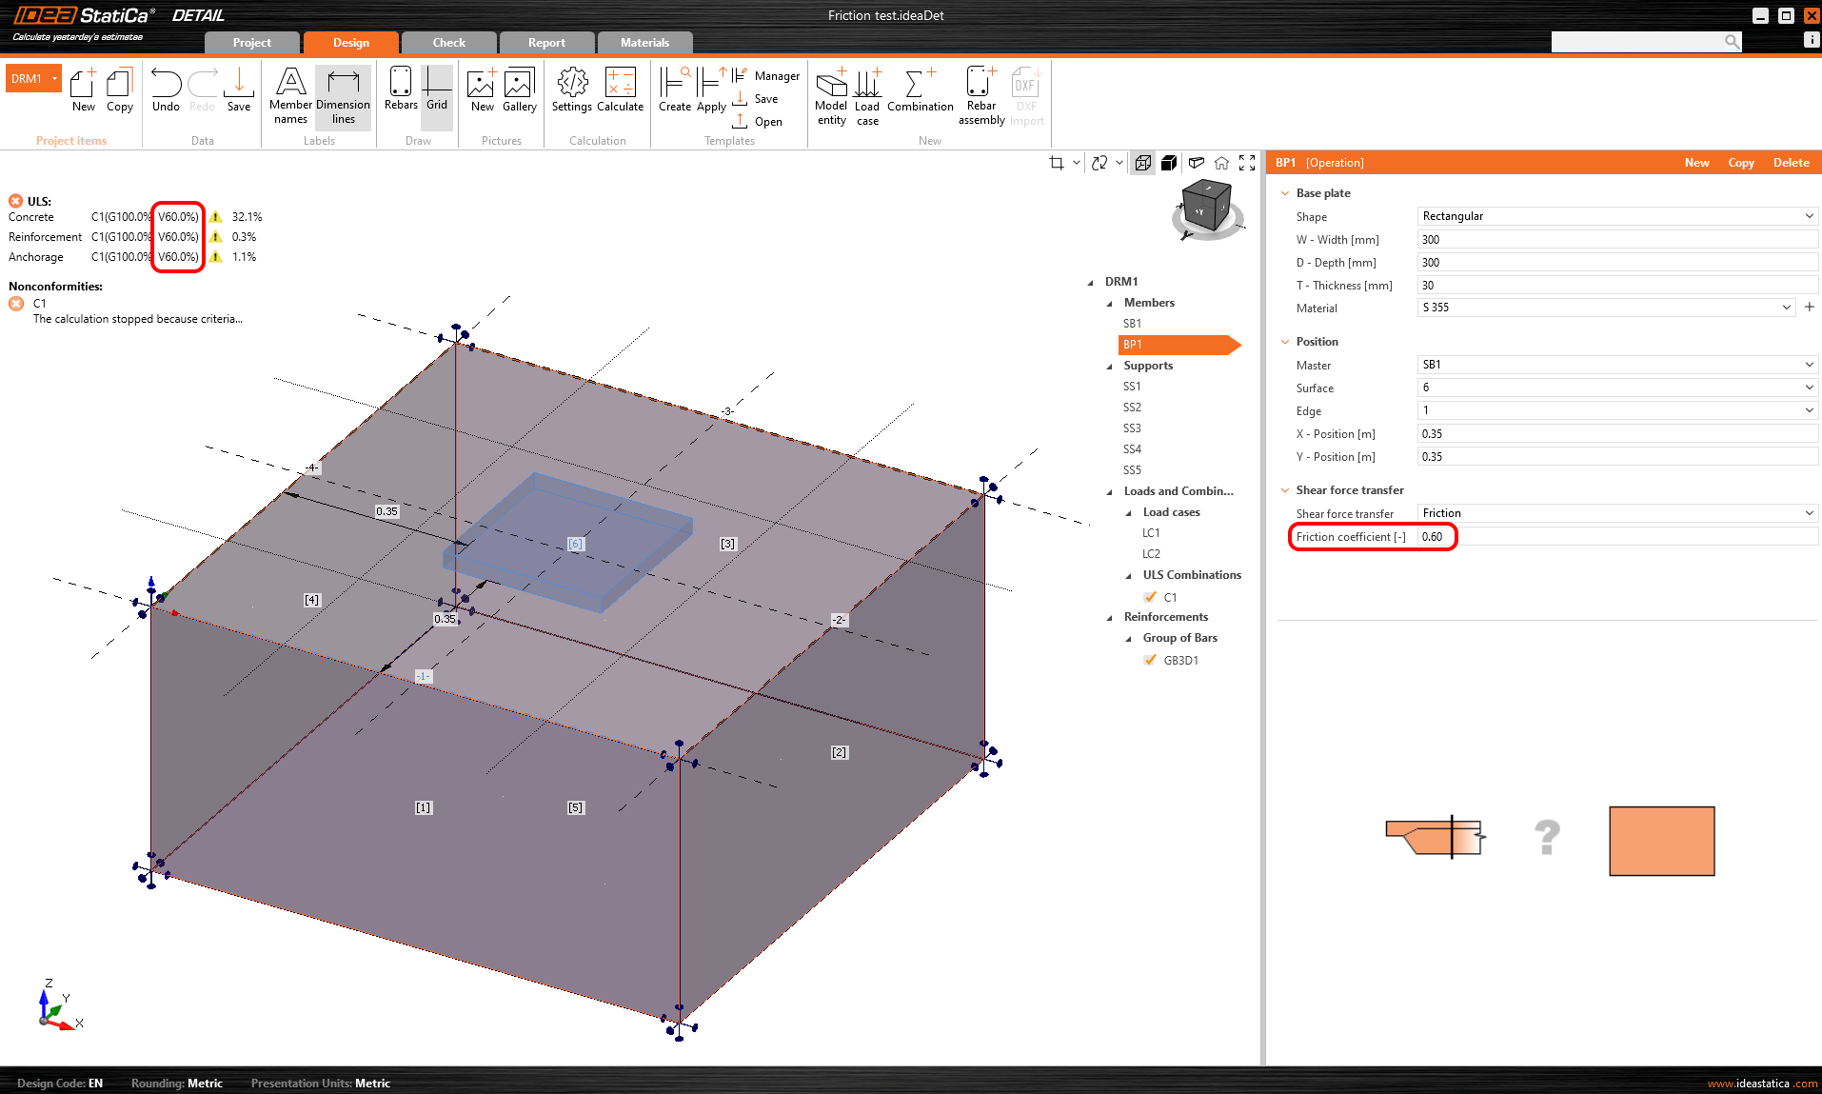Image resolution: width=1822 pixels, height=1094 pixels.
Task: Click the Copy operation button
Action: (1740, 163)
